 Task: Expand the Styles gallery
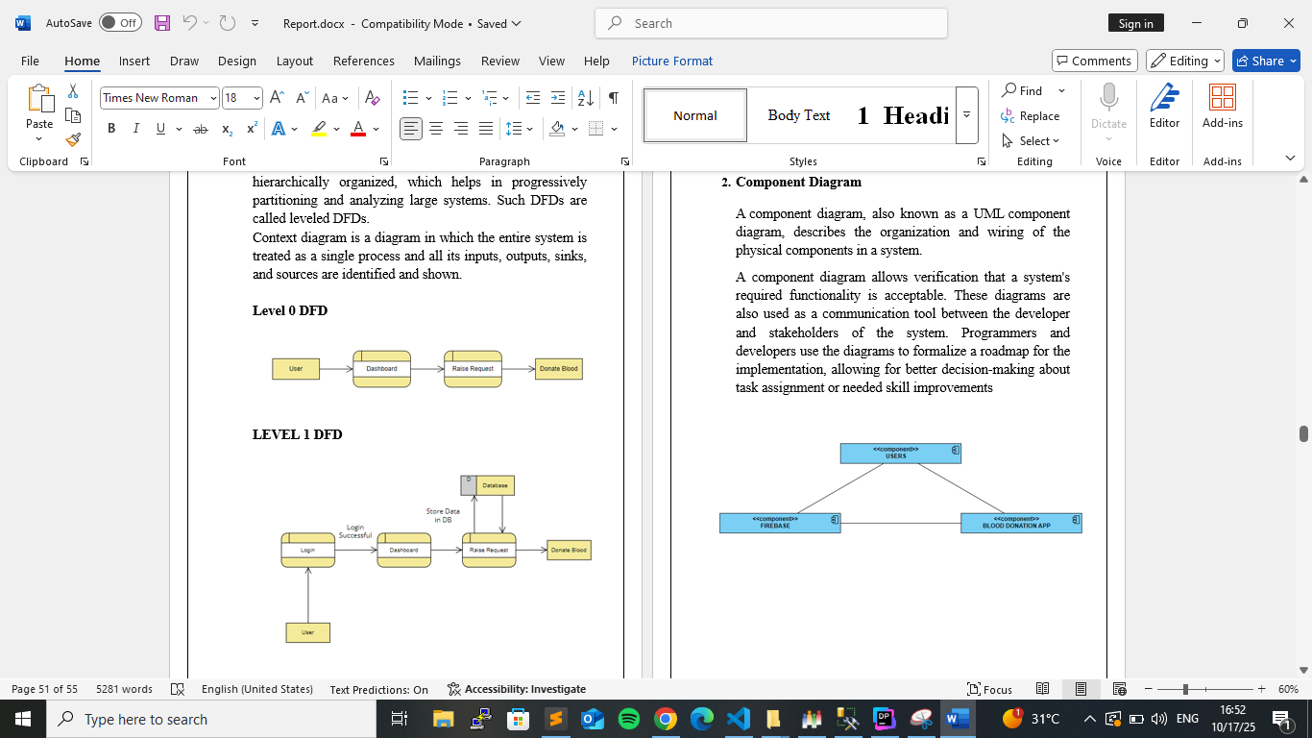click(967, 115)
